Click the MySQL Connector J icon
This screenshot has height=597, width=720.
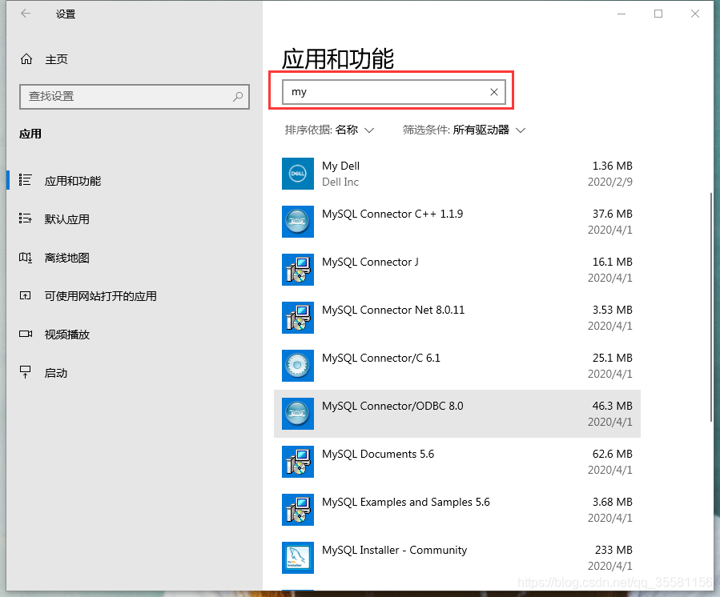(298, 270)
